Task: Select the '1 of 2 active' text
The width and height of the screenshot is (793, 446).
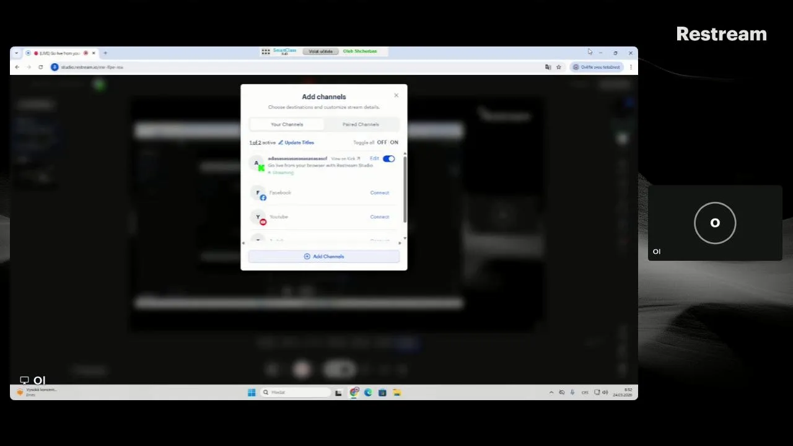Action: (263, 142)
